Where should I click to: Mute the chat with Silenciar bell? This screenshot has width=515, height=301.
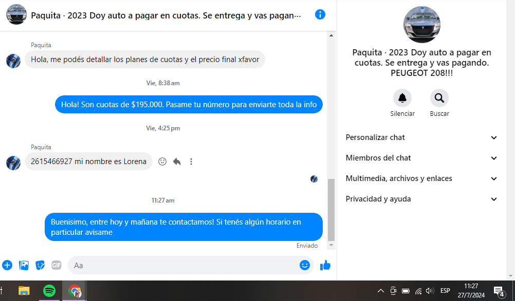pyautogui.click(x=402, y=98)
